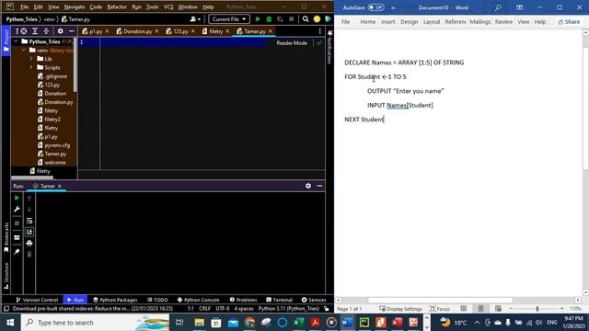The image size is (589, 331).
Task: Open CRLF line separator selector
Action: pos(204,309)
